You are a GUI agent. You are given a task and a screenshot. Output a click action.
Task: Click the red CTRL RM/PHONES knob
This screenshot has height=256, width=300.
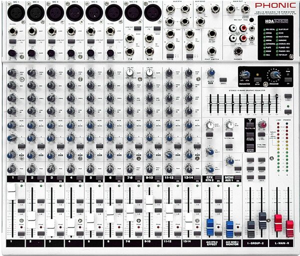262,124
